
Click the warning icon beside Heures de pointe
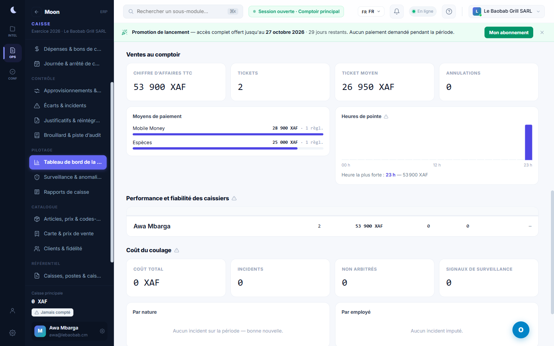click(386, 116)
